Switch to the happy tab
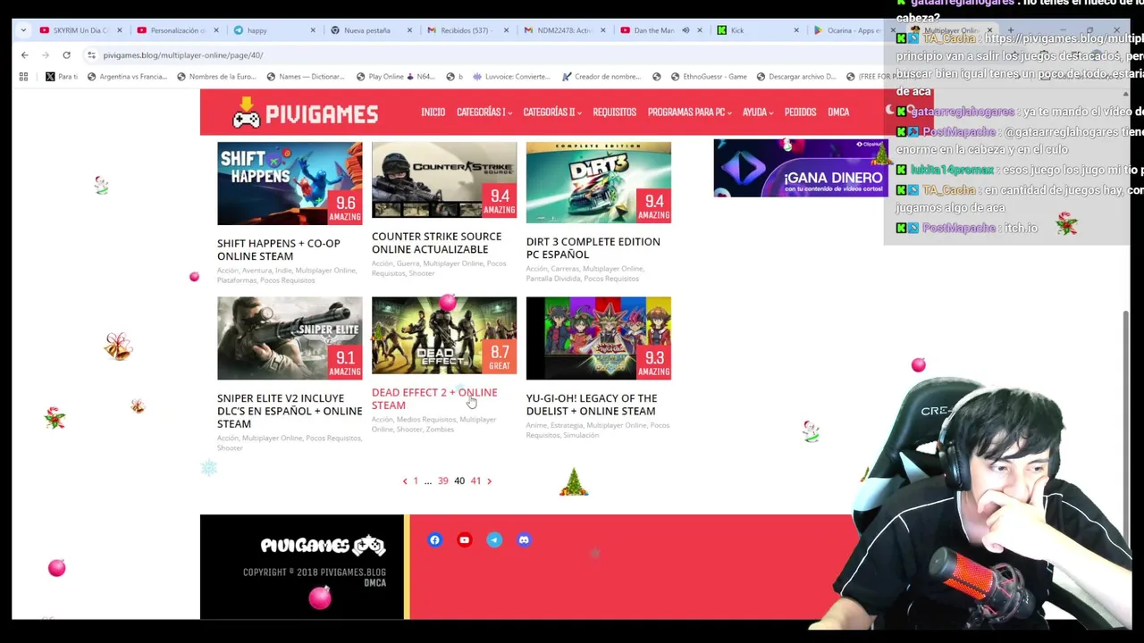1144x643 pixels. coord(274,30)
